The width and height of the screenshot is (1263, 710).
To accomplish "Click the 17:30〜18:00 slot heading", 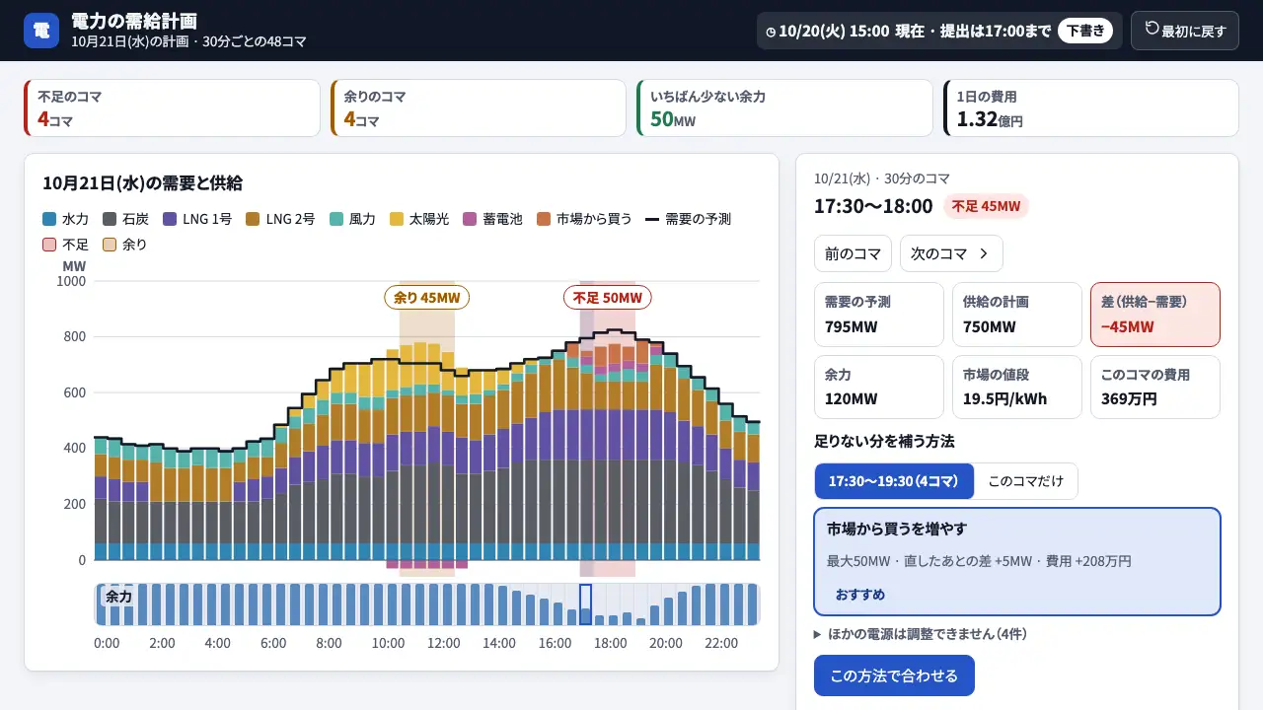I will pos(873,206).
